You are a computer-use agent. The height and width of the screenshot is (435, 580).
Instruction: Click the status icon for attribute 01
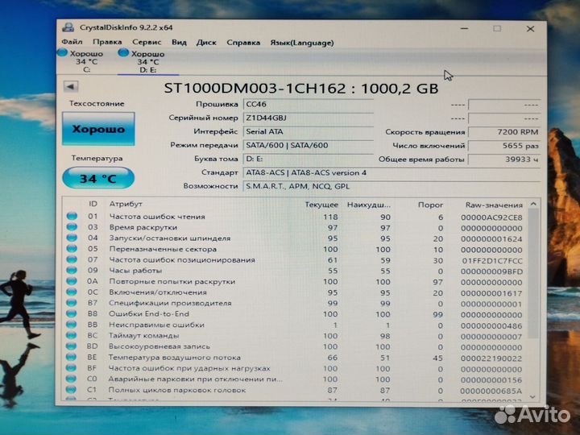(72, 217)
